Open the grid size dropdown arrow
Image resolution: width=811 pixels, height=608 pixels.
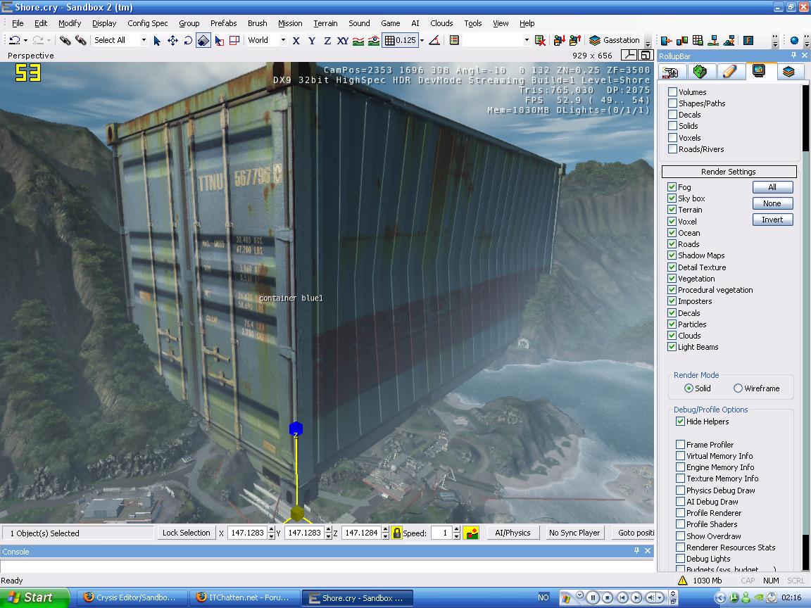pyautogui.click(x=422, y=40)
